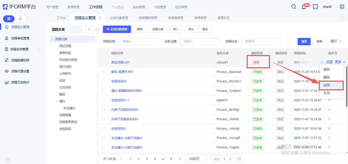Click the 在线流程建模 button

coord(117,29)
